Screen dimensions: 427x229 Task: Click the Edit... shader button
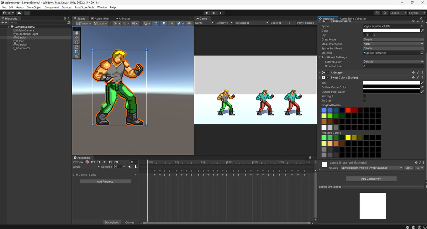click(409, 168)
